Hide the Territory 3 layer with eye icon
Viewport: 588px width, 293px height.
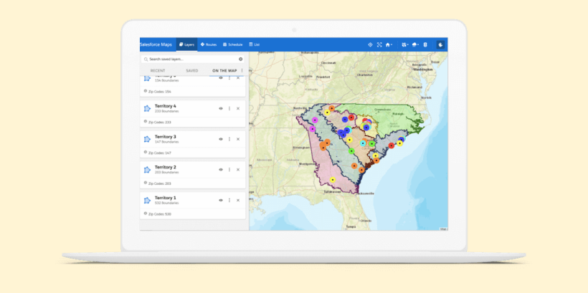tap(220, 139)
